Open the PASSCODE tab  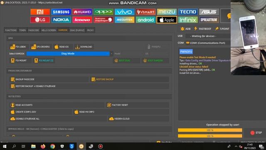click(x=33, y=30)
